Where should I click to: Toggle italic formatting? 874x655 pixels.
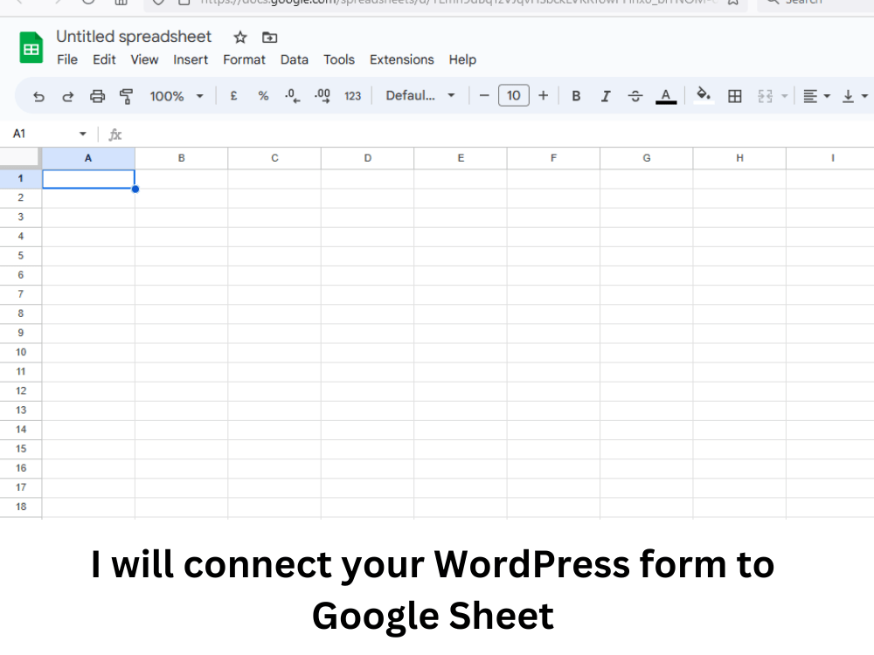pos(606,96)
